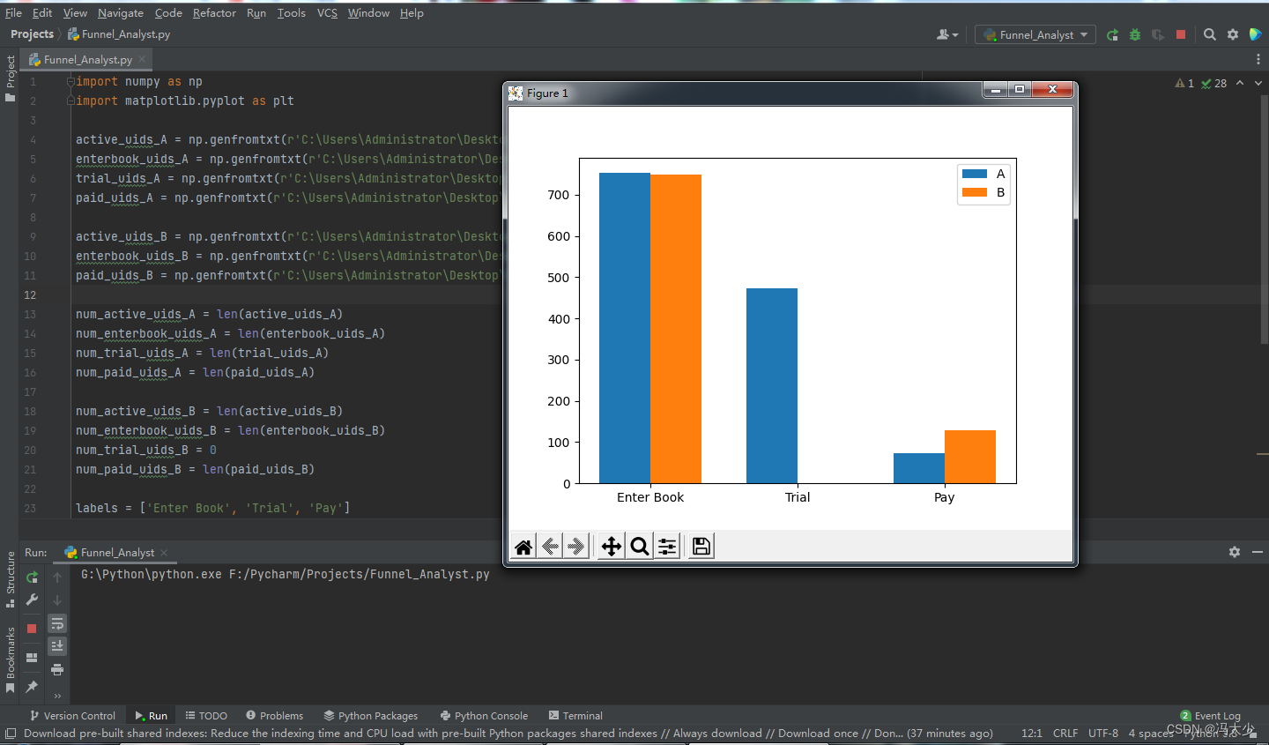Open editor tab options three-dot menu
The width and height of the screenshot is (1269, 745).
coord(1258,59)
